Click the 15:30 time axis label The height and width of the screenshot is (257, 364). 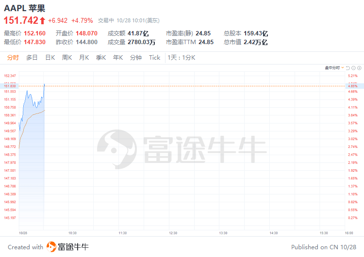[x=324, y=233]
